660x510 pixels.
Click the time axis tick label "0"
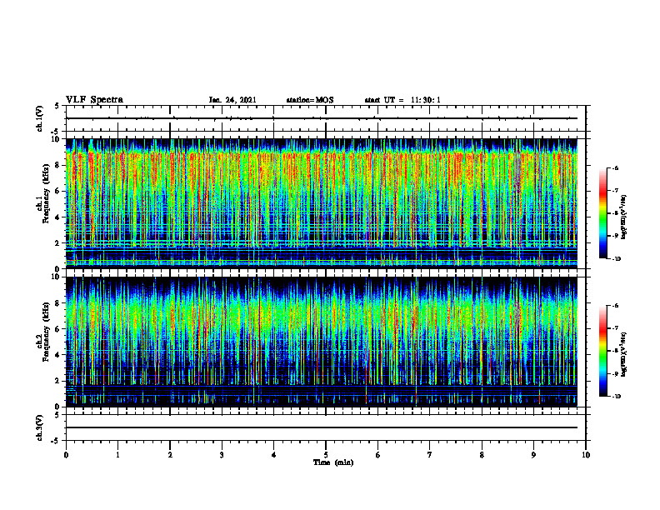pos(66,455)
